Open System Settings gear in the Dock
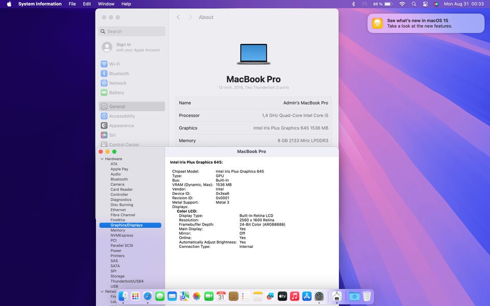Viewport: 490px width, 306px height. pyautogui.click(x=319, y=296)
